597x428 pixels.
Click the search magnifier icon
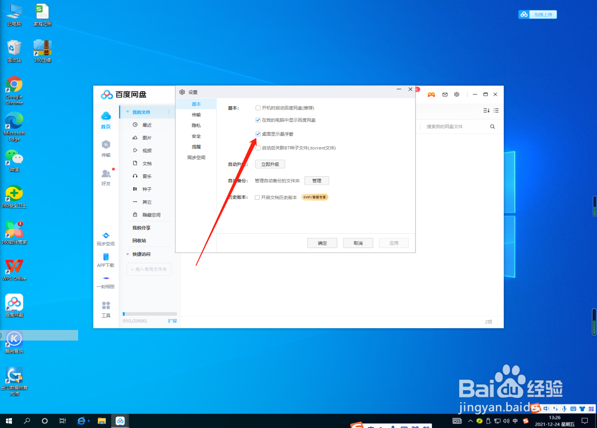(492, 127)
